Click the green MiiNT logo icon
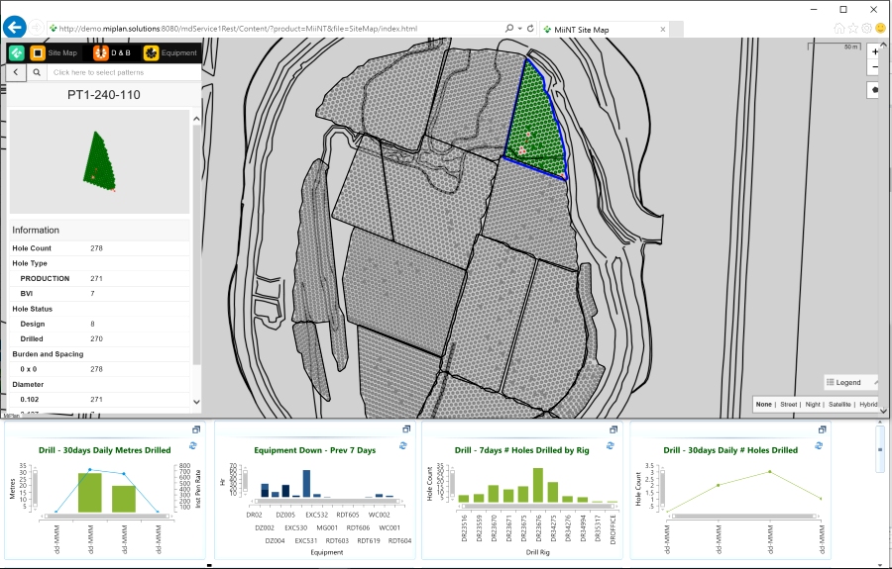Viewport: 892px width, 569px height. pyautogui.click(x=16, y=52)
